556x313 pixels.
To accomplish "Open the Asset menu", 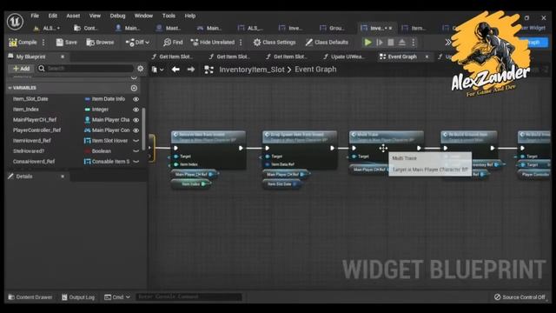I will point(73,16).
